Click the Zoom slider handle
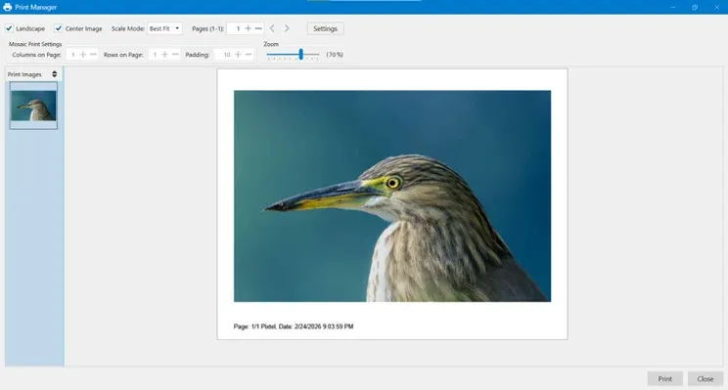The width and height of the screenshot is (728, 390). 300,55
